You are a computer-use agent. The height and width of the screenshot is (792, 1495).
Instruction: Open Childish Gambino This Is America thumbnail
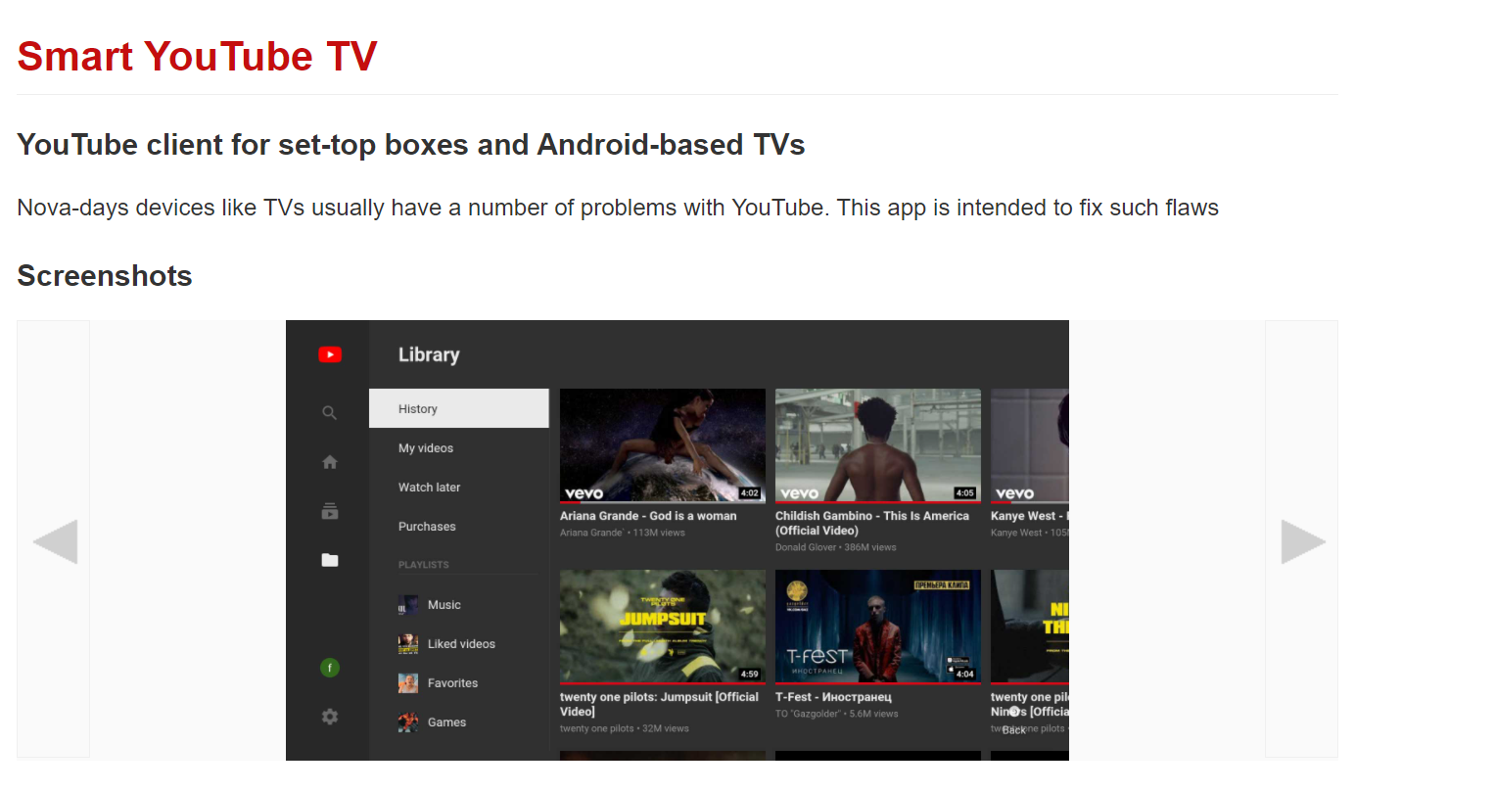pyautogui.click(x=878, y=445)
